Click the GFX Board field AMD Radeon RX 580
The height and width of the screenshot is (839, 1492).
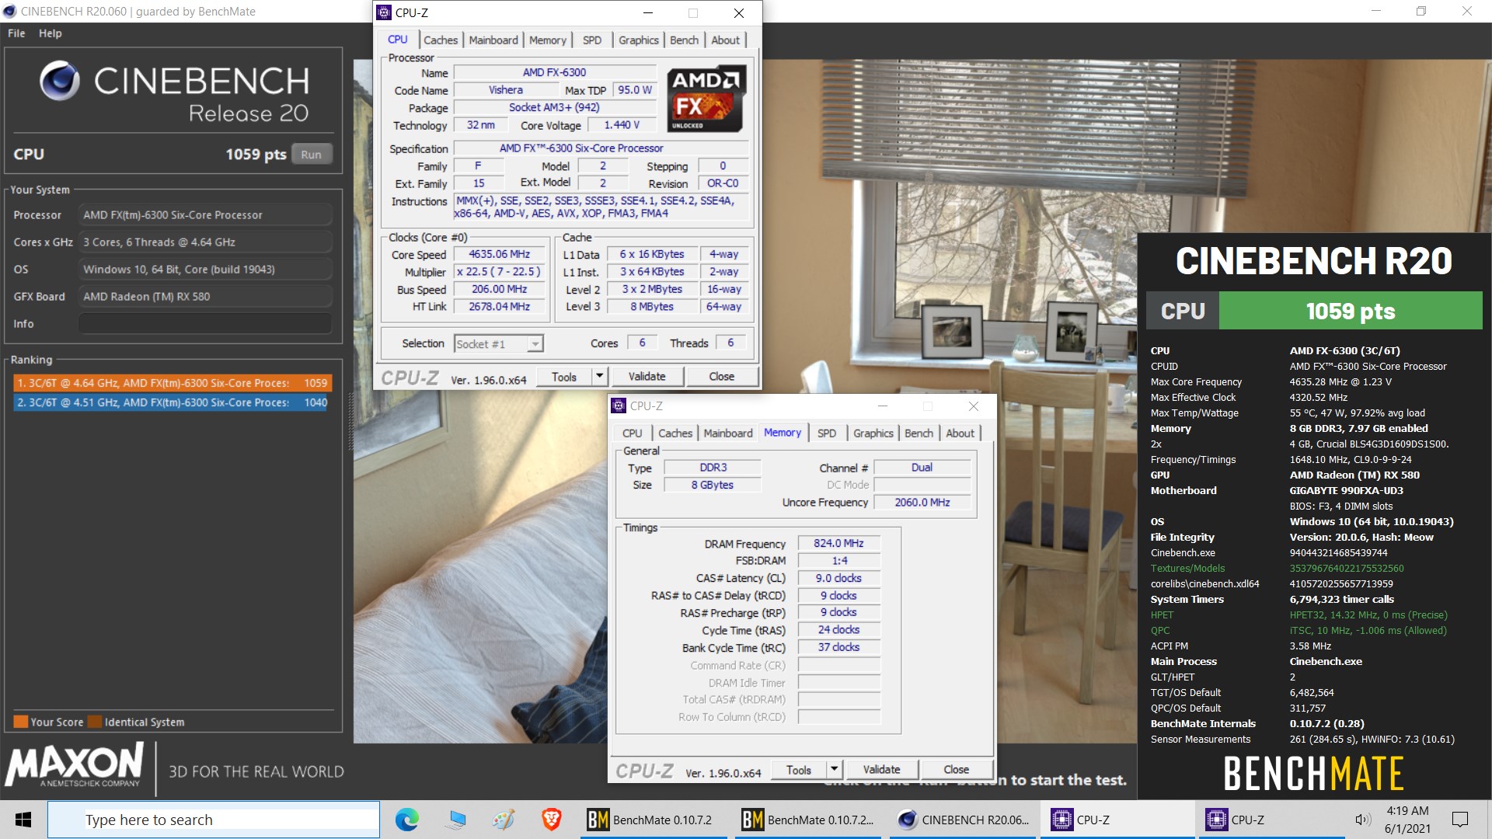[x=205, y=297]
